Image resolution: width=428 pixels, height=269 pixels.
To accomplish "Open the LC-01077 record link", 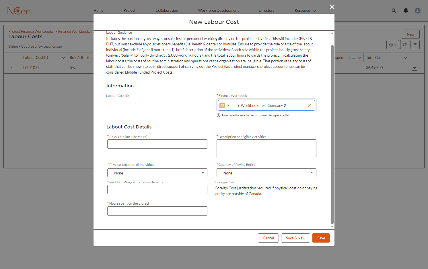I will [31, 68].
